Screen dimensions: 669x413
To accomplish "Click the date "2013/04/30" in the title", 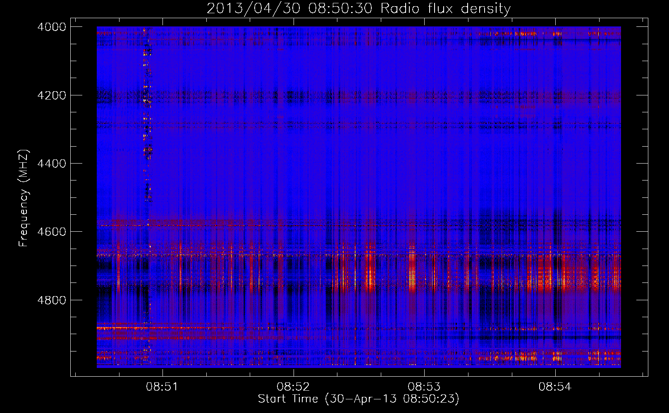I will [x=253, y=8].
